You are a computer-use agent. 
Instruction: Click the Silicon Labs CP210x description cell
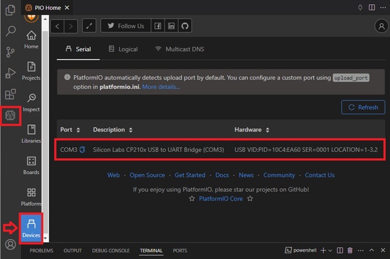[x=159, y=150]
